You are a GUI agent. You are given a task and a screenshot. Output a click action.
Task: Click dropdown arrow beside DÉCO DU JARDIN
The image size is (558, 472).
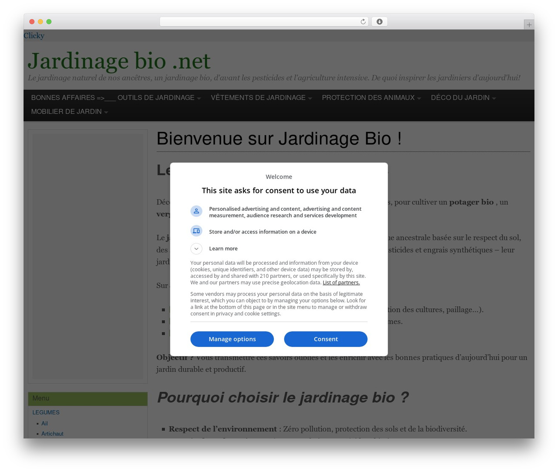pyautogui.click(x=494, y=98)
